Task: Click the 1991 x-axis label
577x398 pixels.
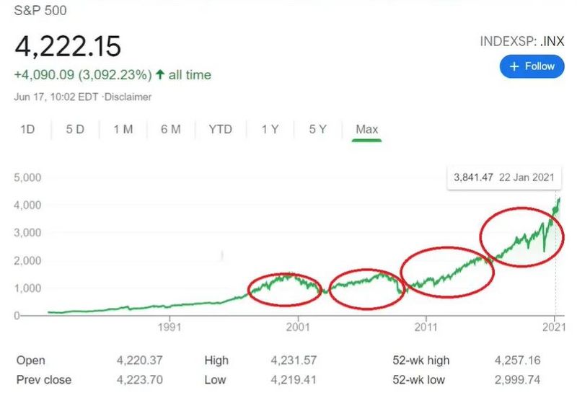Action: (x=169, y=327)
